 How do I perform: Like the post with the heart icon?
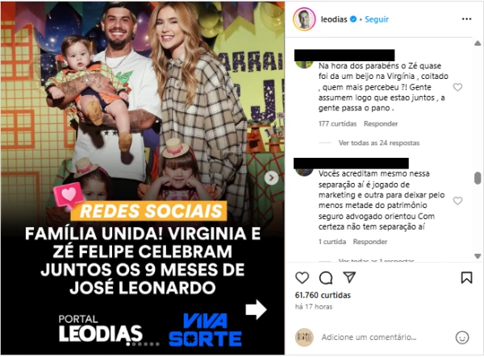(302, 278)
